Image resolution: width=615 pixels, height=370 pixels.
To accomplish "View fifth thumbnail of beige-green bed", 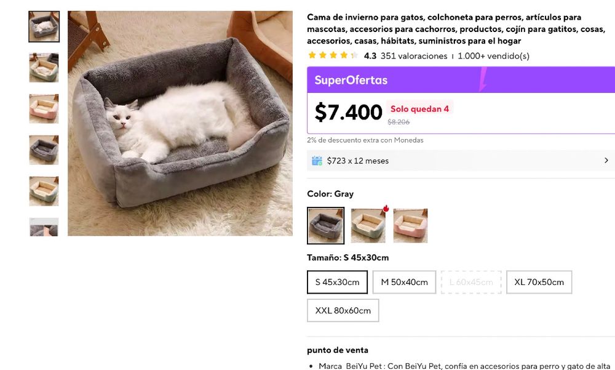I will coord(44,191).
